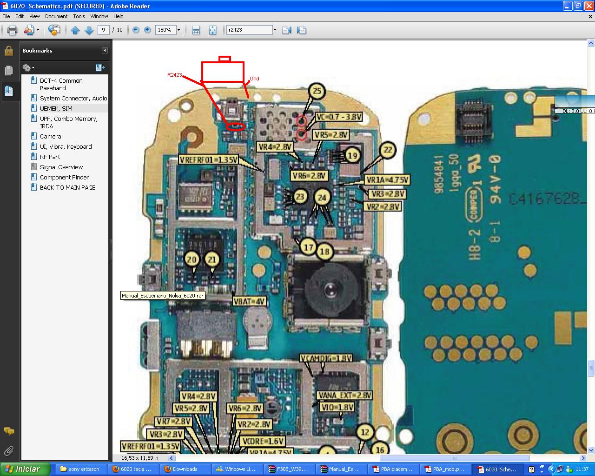This screenshot has width=595, height=476.
Task: Expand the collaborate icon's dropdown arrow
Action: tap(38, 30)
